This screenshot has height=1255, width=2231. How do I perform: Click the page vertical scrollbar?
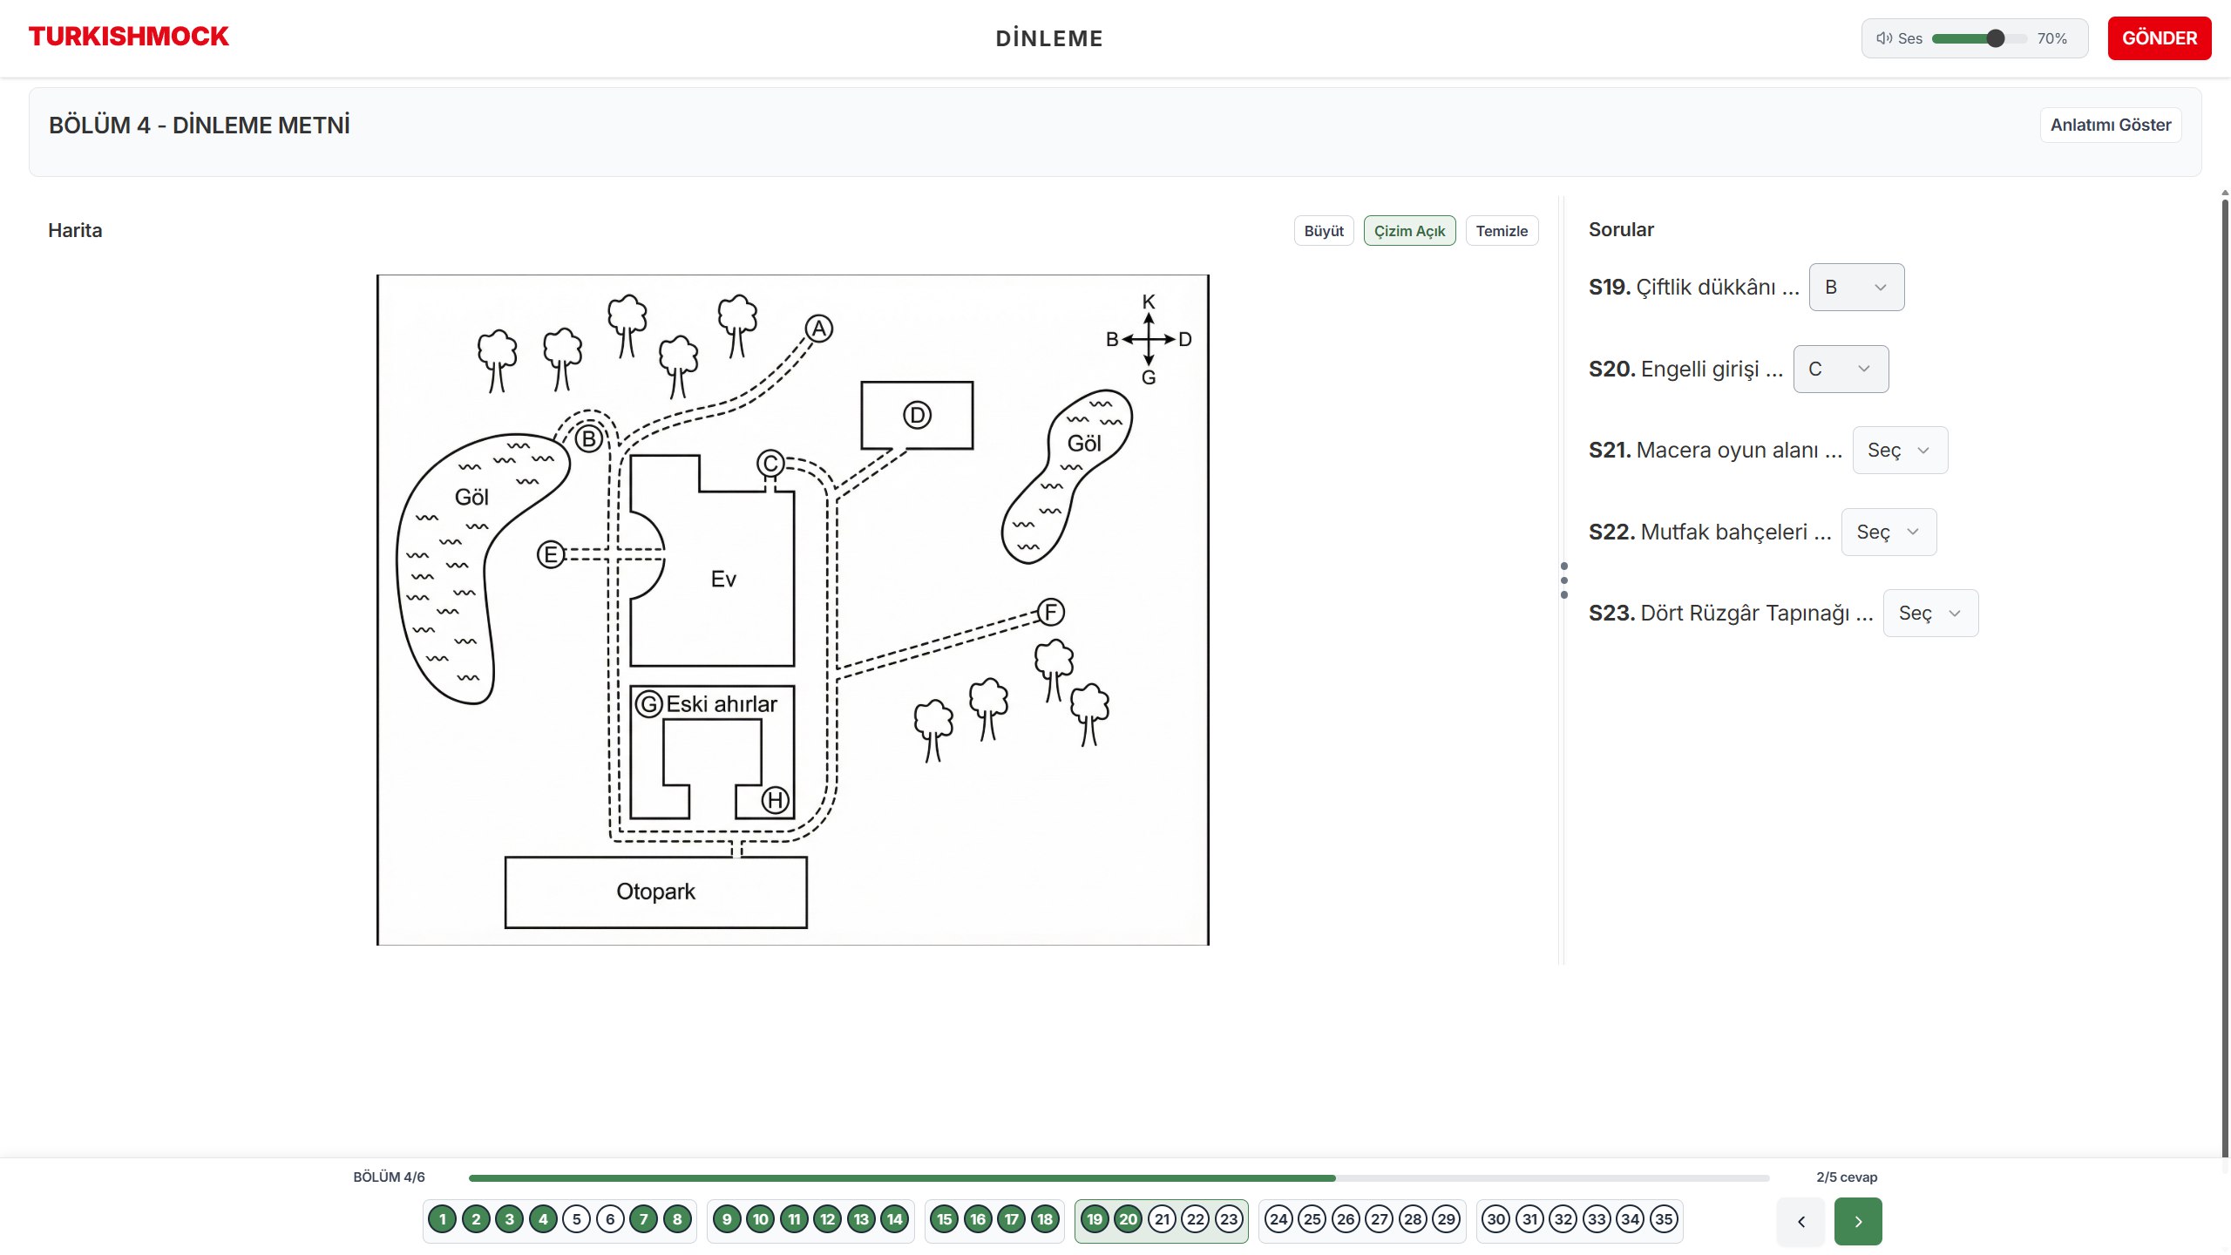tap(2225, 680)
